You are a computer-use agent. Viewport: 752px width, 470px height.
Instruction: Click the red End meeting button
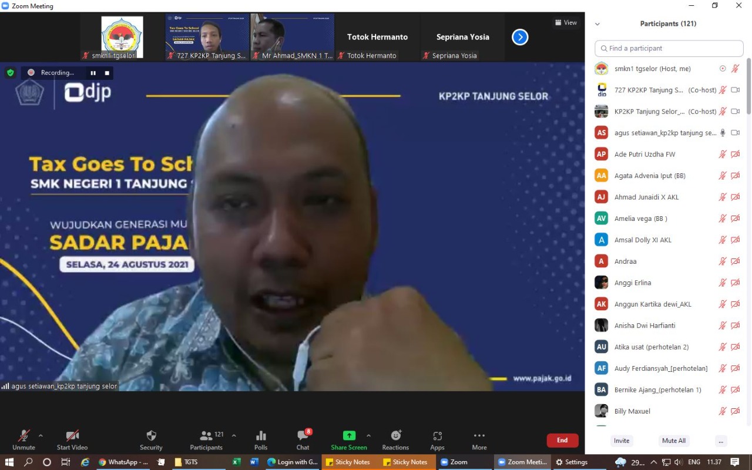click(562, 440)
